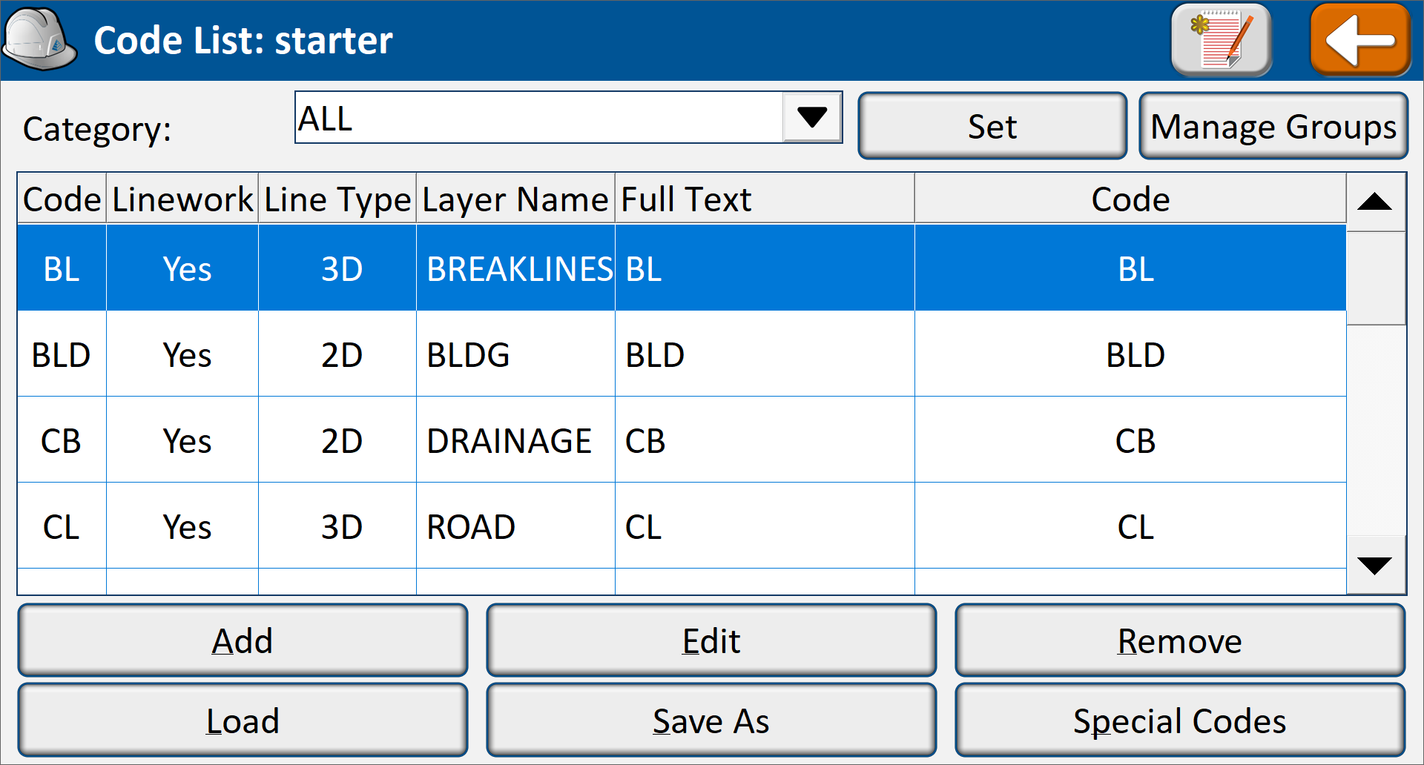
Task: Click the BREAKLINES layer name cell
Action: (515, 268)
